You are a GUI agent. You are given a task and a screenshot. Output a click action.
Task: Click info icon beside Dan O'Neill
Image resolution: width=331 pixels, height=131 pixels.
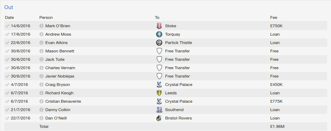41,118
